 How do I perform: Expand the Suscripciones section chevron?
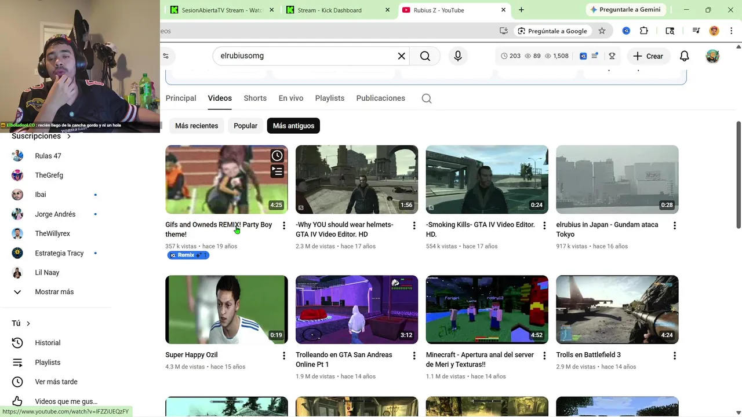[x=69, y=137]
